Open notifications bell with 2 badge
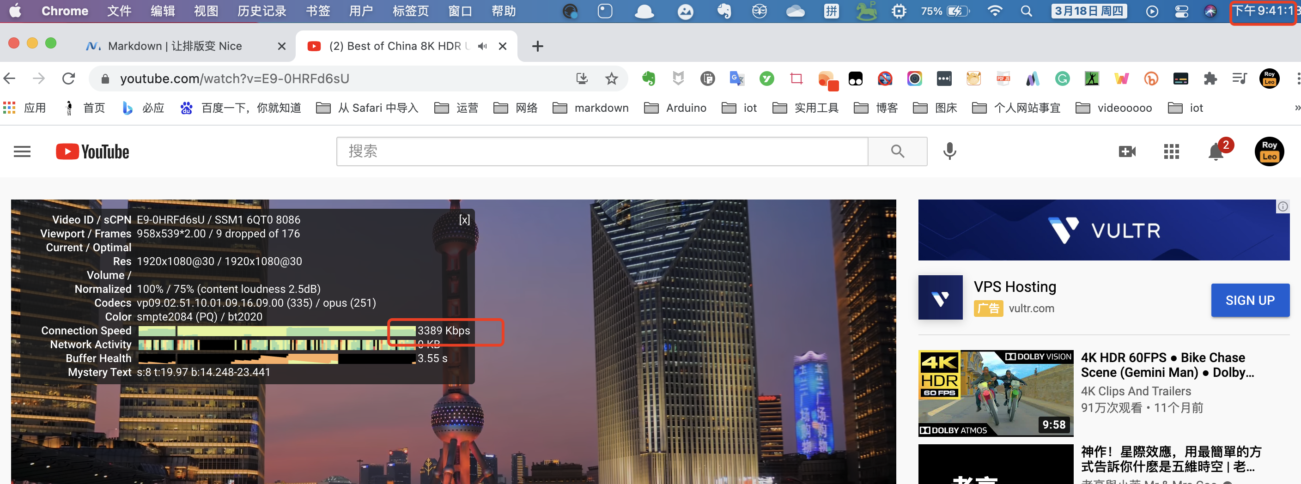The height and width of the screenshot is (484, 1301). [1216, 151]
